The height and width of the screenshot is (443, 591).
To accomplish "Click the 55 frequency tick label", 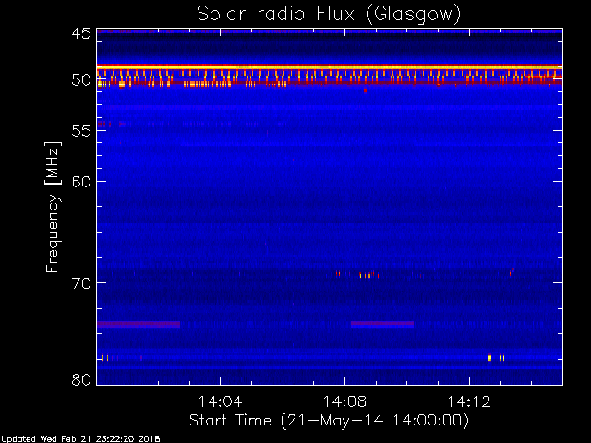I will tap(81, 131).
